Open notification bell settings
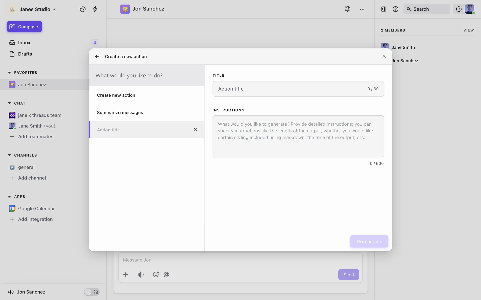The image size is (481, 300). coord(347,9)
